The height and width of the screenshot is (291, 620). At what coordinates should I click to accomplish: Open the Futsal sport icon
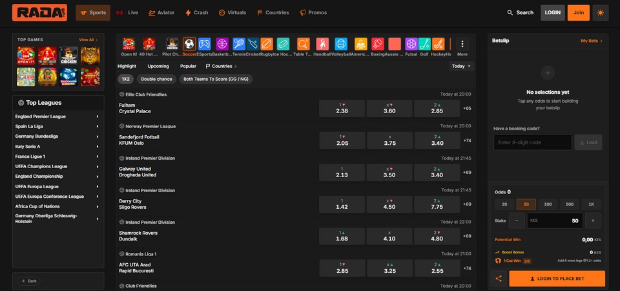tap(411, 44)
